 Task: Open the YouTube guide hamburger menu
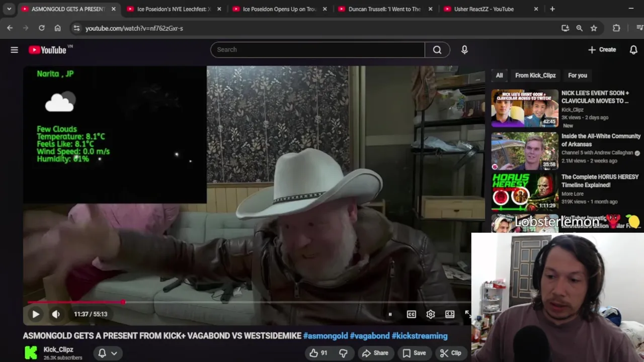coord(14,50)
